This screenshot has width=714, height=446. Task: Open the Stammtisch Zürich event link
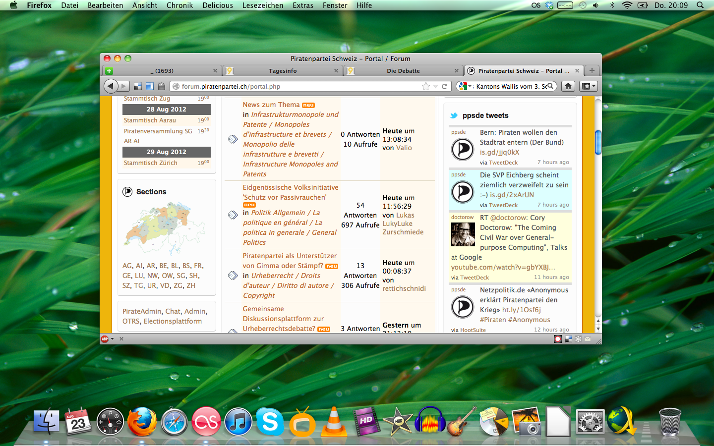click(x=150, y=163)
